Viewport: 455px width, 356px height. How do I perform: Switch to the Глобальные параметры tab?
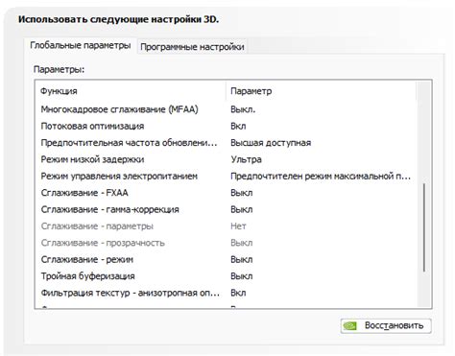pyautogui.click(x=81, y=45)
